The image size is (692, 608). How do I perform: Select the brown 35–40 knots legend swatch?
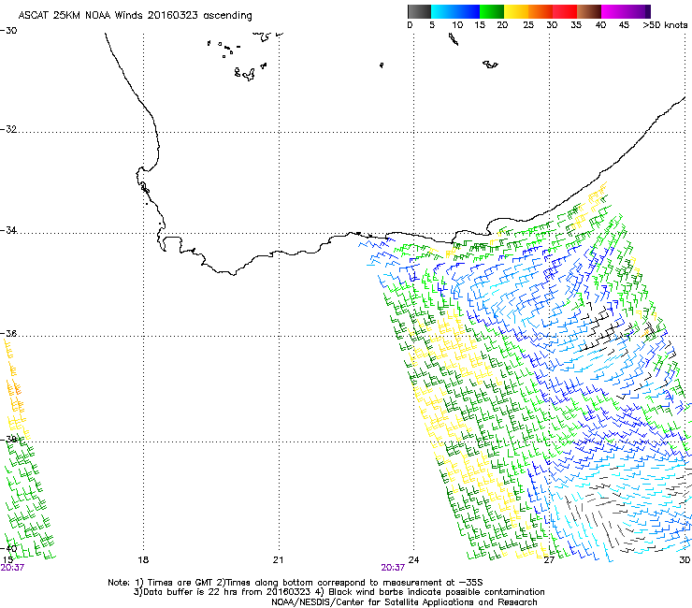(589, 11)
